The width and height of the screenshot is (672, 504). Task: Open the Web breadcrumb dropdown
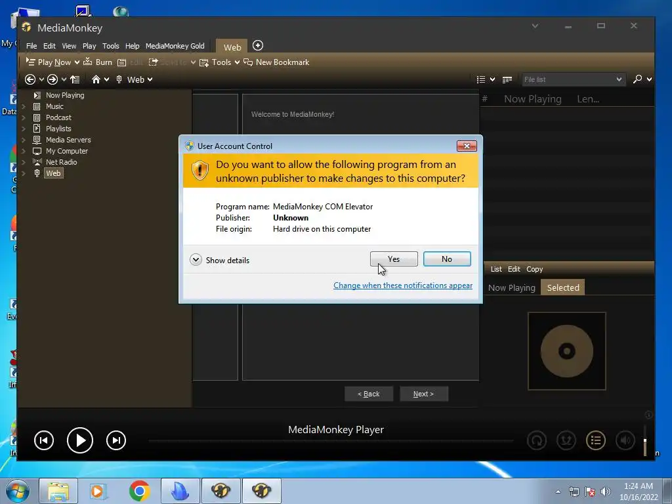pyautogui.click(x=150, y=79)
